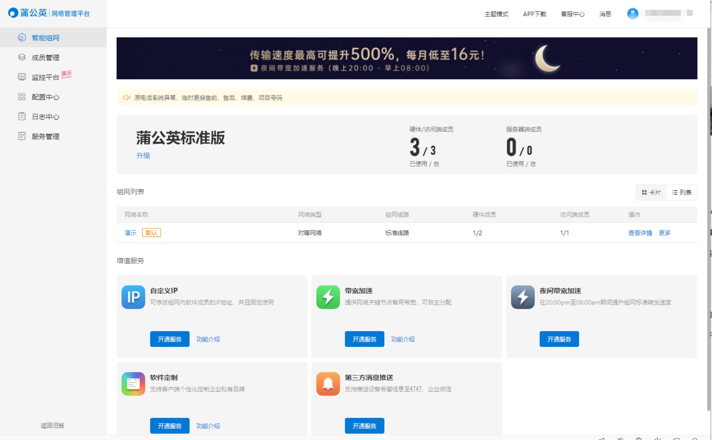The image size is (712, 440).
Task: Open 日志中心 in the sidebar
Action: [x=45, y=117]
